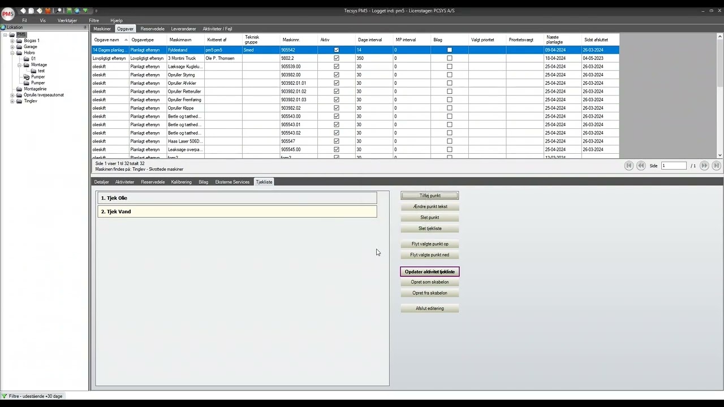Click the blank document toolbar icon
The height and width of the screenshot is (407, 724).
[x=31, y=11]
